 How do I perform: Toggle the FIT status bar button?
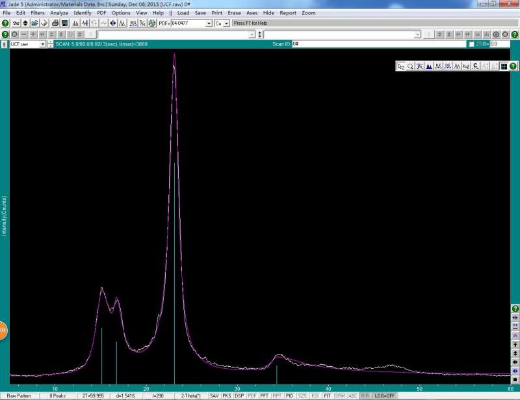[x=328, y=395]
